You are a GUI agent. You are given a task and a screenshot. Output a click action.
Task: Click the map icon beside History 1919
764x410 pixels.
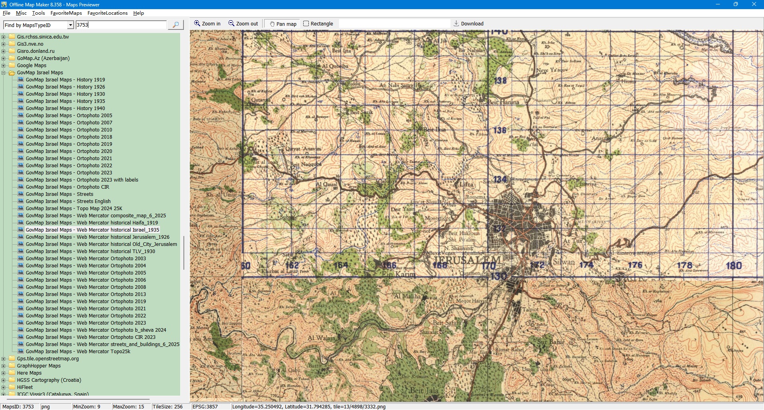click(21, 80)
